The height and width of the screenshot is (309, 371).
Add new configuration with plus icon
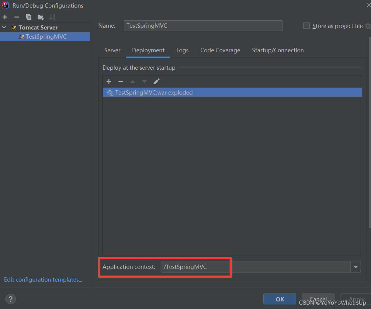pos(5,17)
